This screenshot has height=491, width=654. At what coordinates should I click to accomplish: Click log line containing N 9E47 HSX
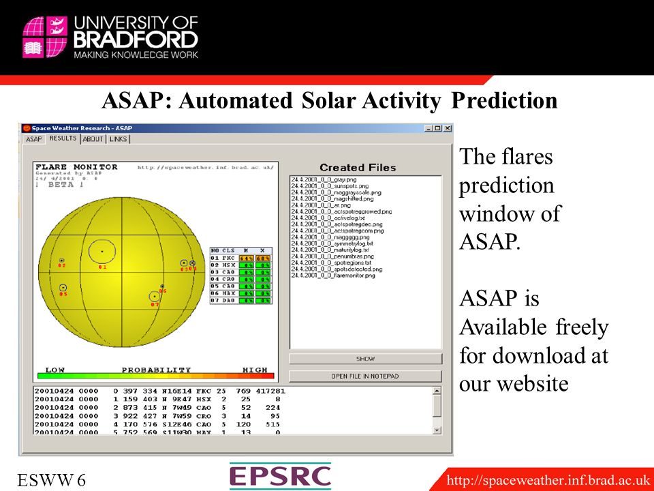[157, 399]
